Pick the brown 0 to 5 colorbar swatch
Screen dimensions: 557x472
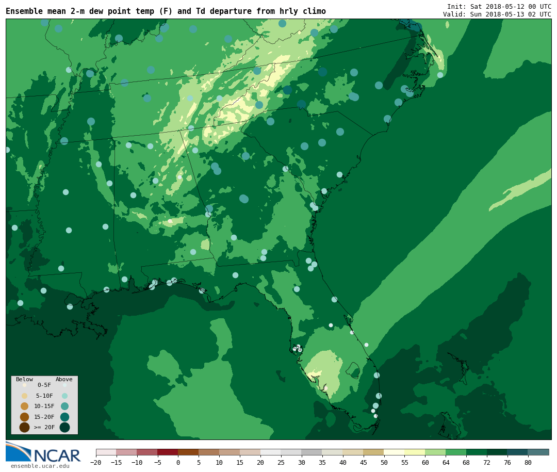point(189,452)
